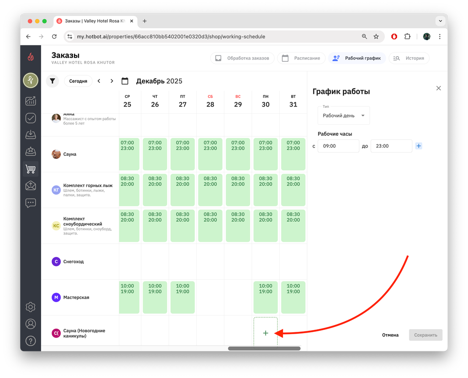Open user profile icon in sidebar

pos(31,324)
